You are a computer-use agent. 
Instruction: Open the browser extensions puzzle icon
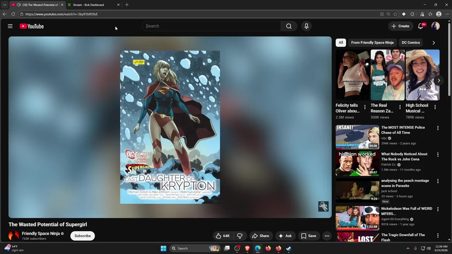[x=412, y=14]
